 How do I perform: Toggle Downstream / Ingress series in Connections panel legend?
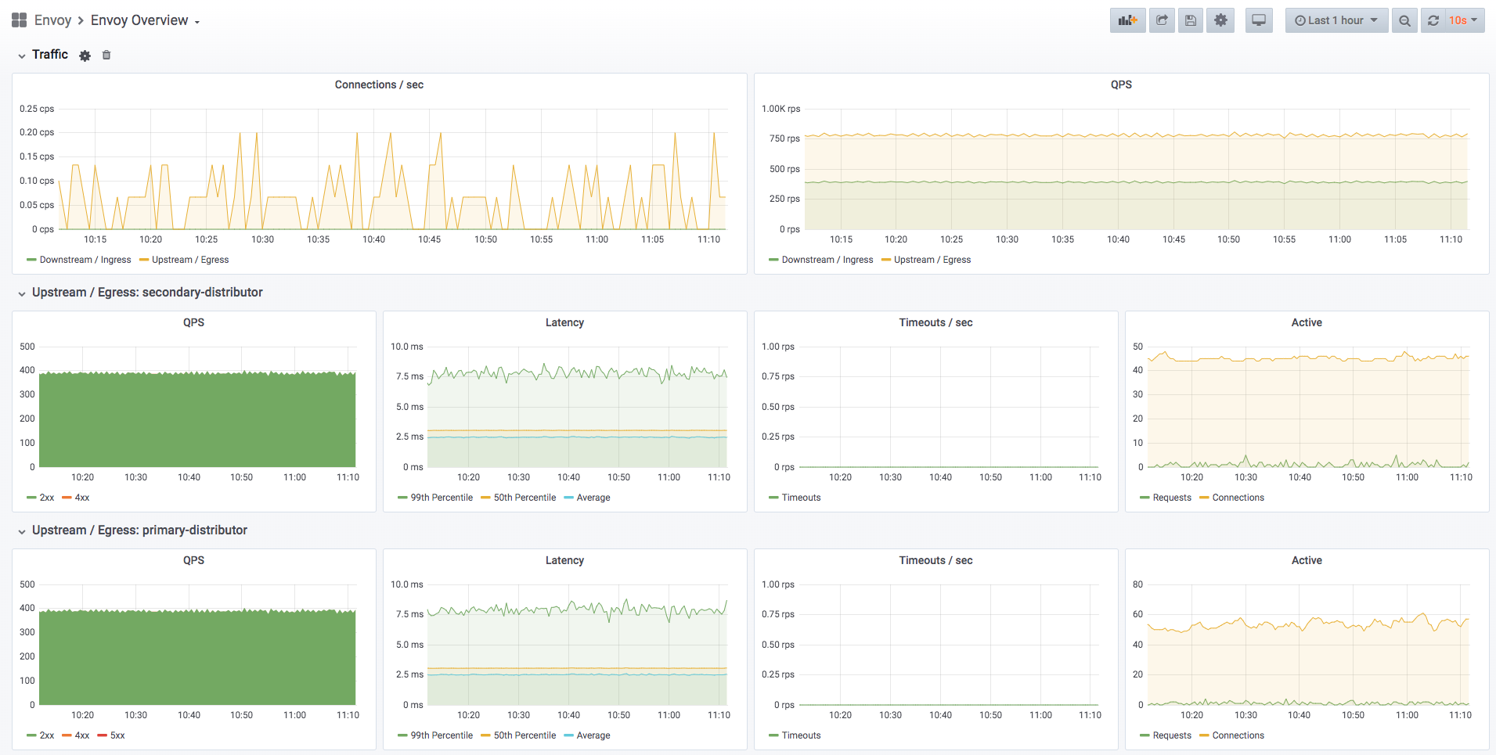[85, 260]
